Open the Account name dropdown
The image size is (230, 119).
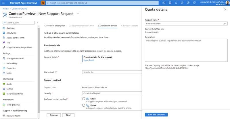point(186,24)
